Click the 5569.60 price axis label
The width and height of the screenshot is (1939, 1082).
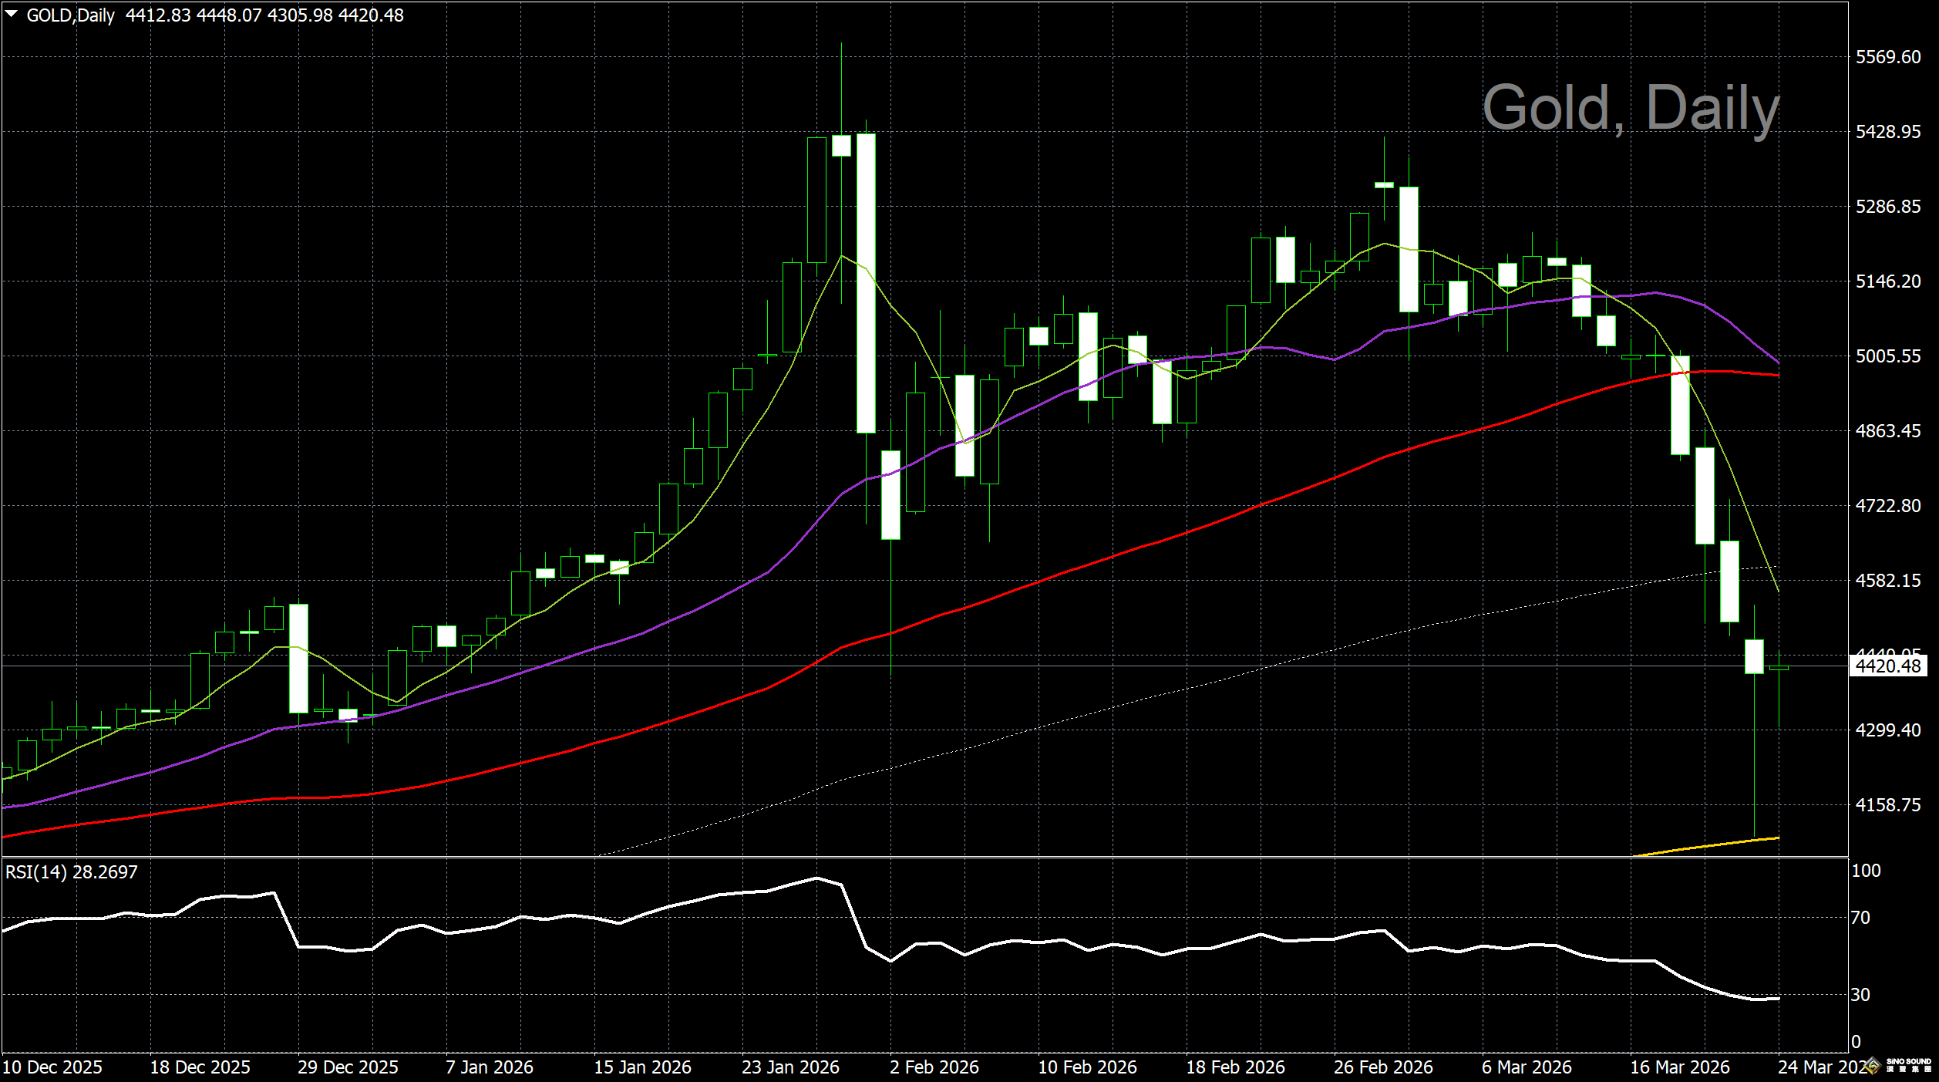pos(1888,58)
